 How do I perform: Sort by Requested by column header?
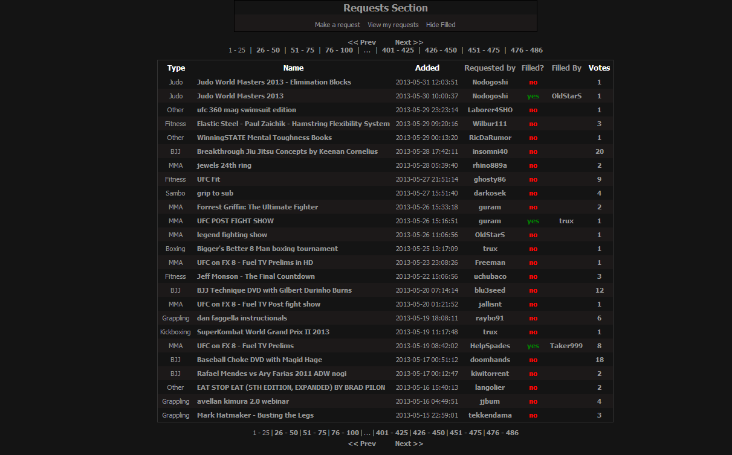point(490,68)
